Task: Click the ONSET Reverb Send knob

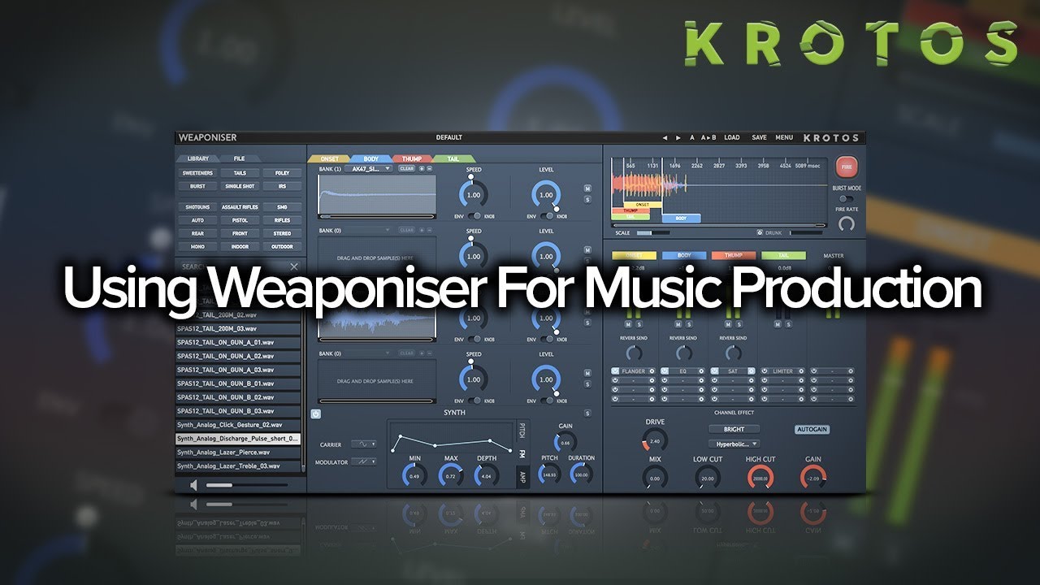Action: click(634, 353)
